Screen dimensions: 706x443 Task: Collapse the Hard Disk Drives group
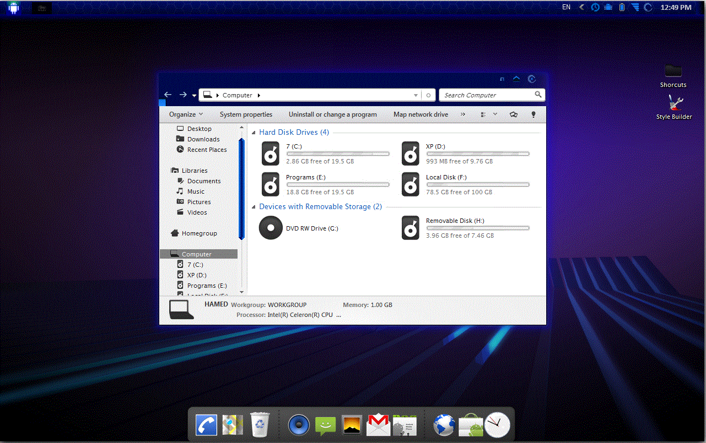point(254,133)
